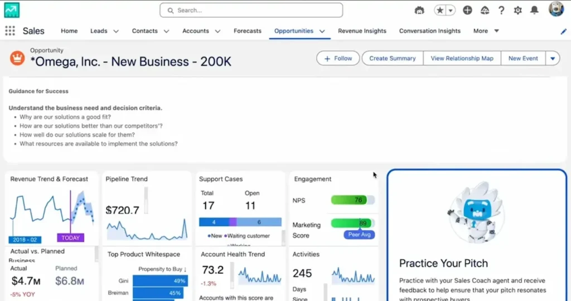Expand the Contacts tab dropdown chevron
The height and width of the screenshot is (301, 571).
coord(166,31)
